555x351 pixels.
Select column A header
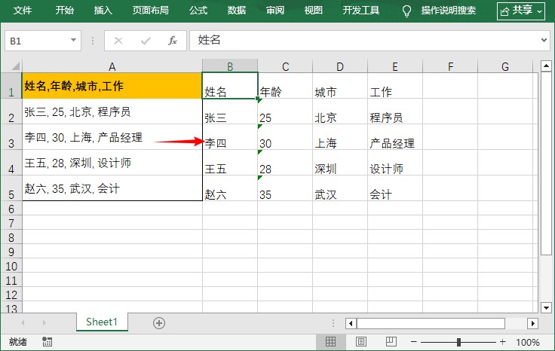point(112,66)
